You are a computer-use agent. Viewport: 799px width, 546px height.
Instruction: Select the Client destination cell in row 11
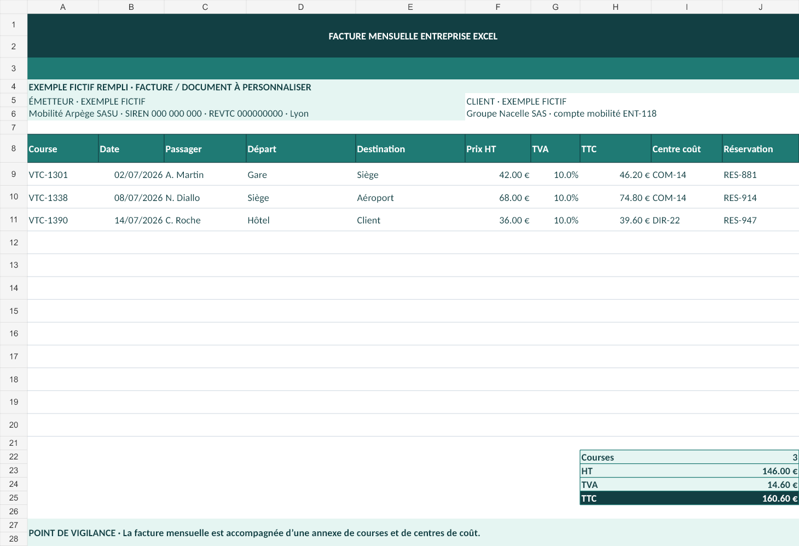click(x=410, y=220)
